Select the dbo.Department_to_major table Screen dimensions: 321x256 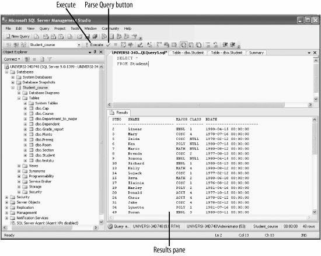tap(56, 119)
